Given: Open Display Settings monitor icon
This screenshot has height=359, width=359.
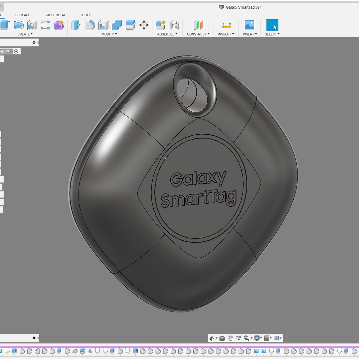Looking at the screenshot, I should point(257,338).
